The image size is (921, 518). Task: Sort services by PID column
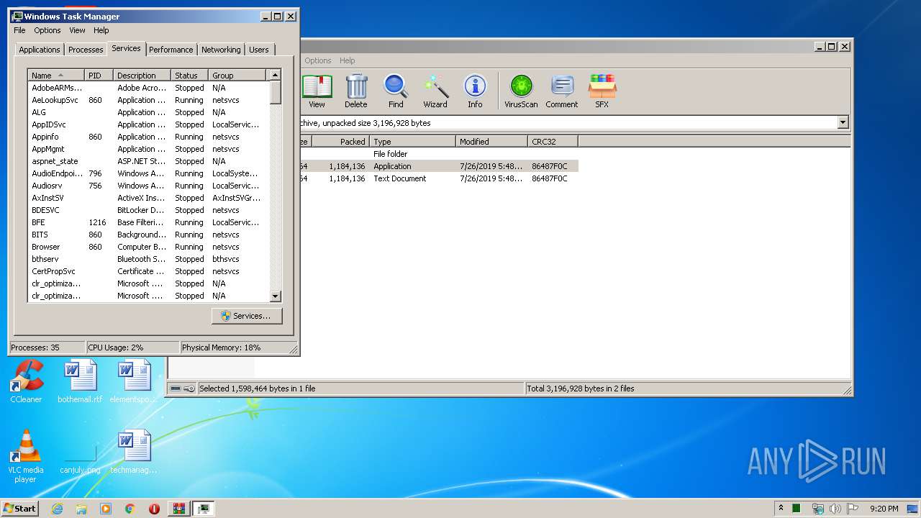99,76
